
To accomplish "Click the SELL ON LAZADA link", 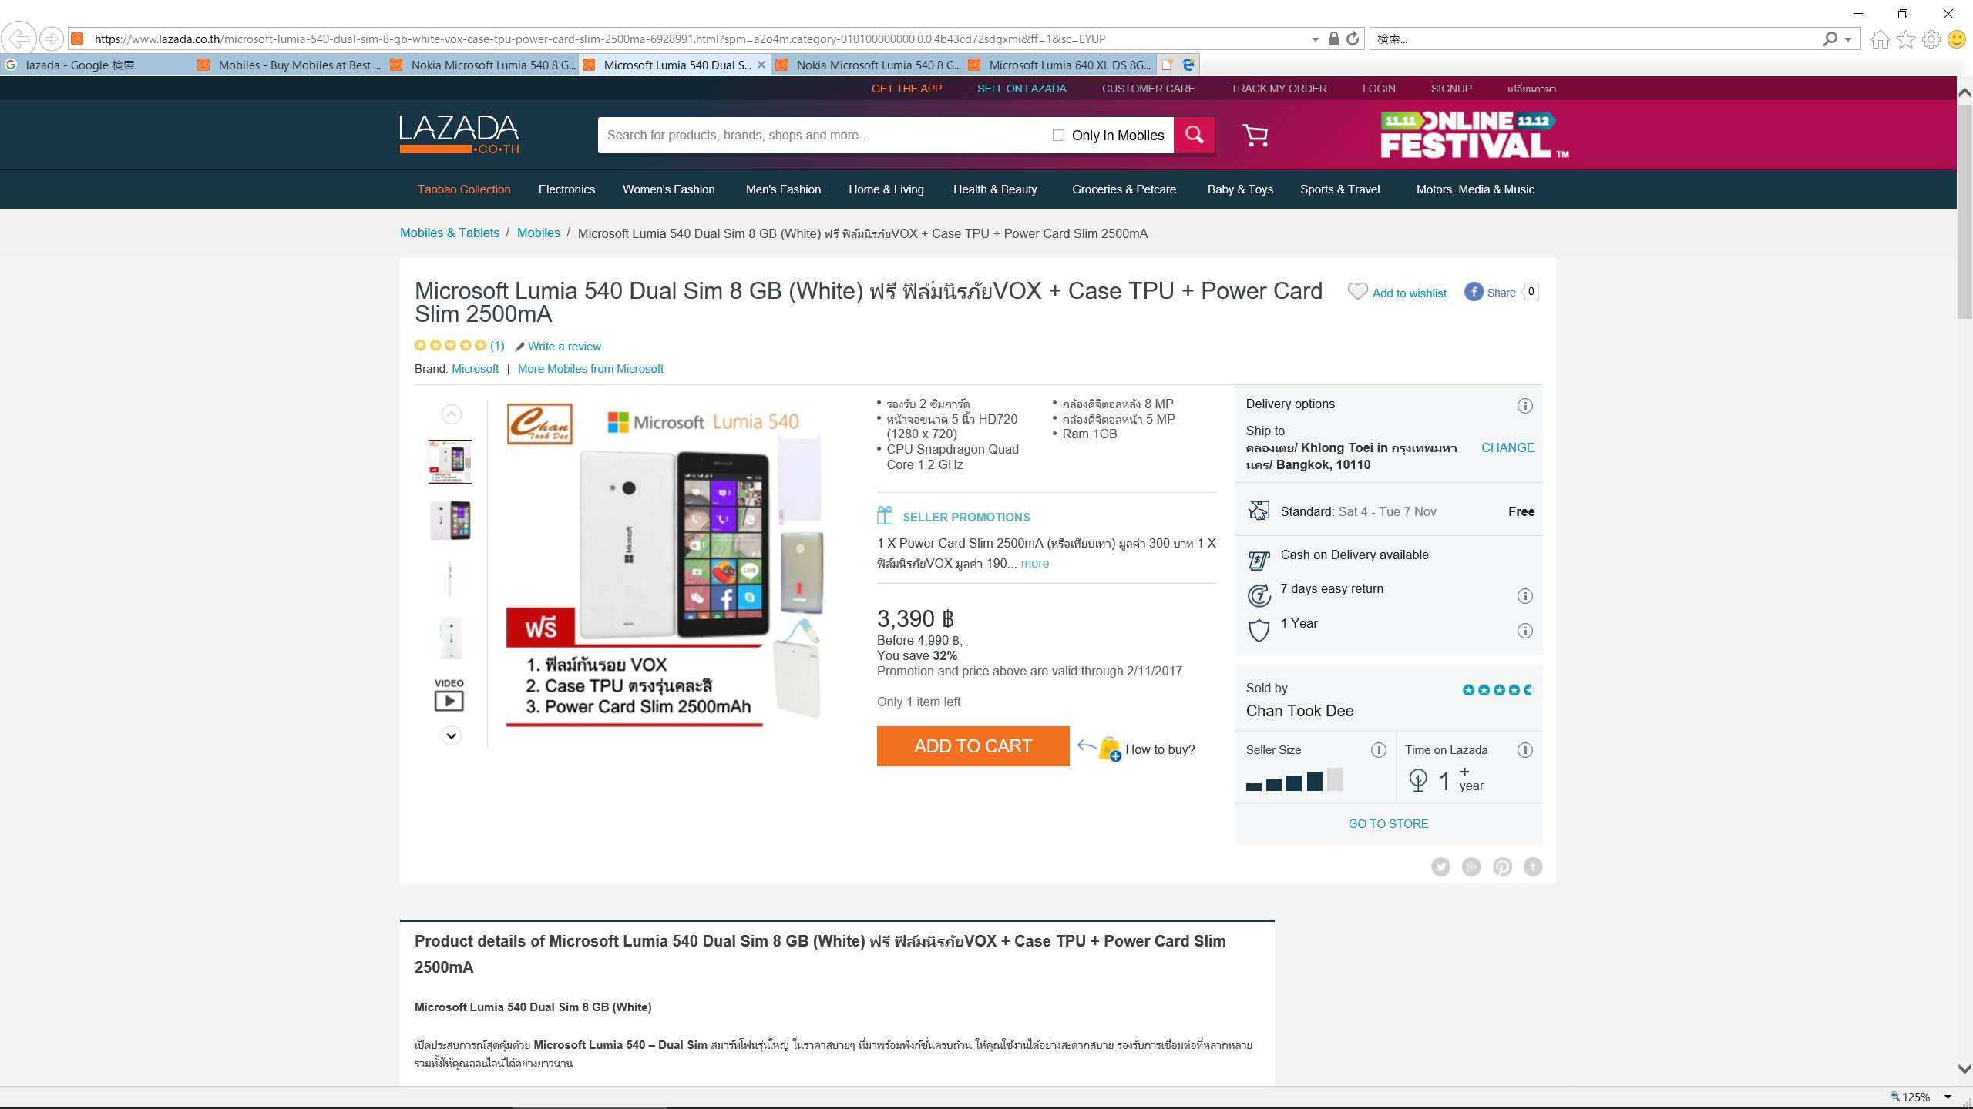I will click(1022, 89).
